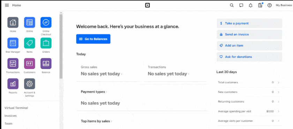Click the Go to Balances button
Image resolution: width=293 pixels, height=129 pixels.
click(x=93, y=39)
